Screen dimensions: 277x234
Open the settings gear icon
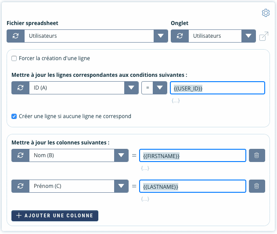[x=265, y=13]
